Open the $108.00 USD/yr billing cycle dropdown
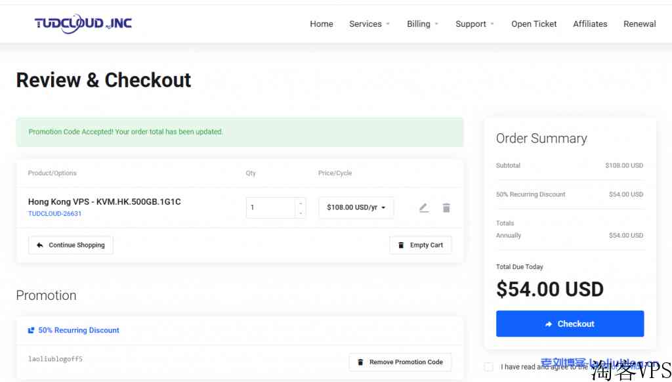 (x=356, y=207)
